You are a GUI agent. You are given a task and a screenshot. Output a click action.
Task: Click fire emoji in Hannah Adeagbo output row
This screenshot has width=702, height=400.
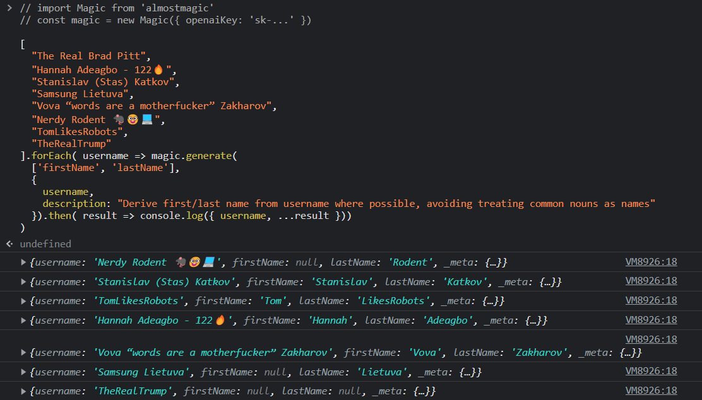click(220, 320)
